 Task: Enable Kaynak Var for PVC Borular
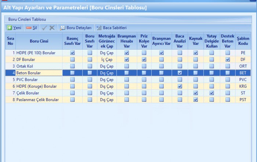pyautogui.click(x=196, y=79)
